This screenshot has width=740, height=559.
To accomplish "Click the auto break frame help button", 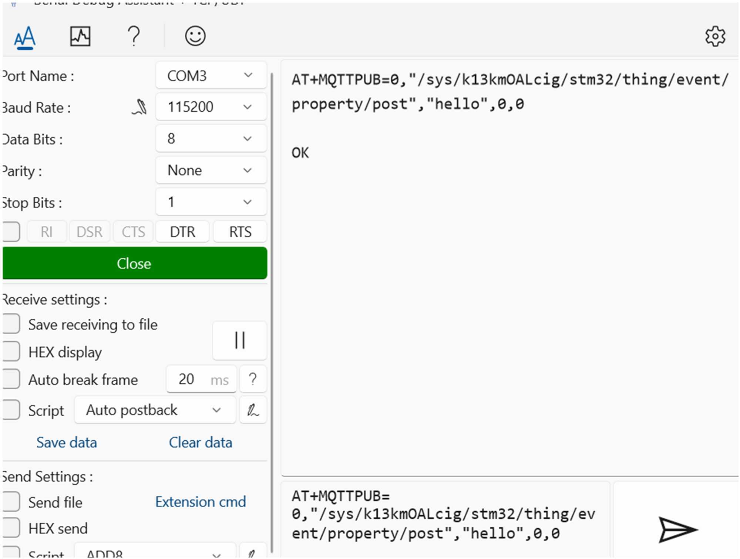I will [253, 379].
